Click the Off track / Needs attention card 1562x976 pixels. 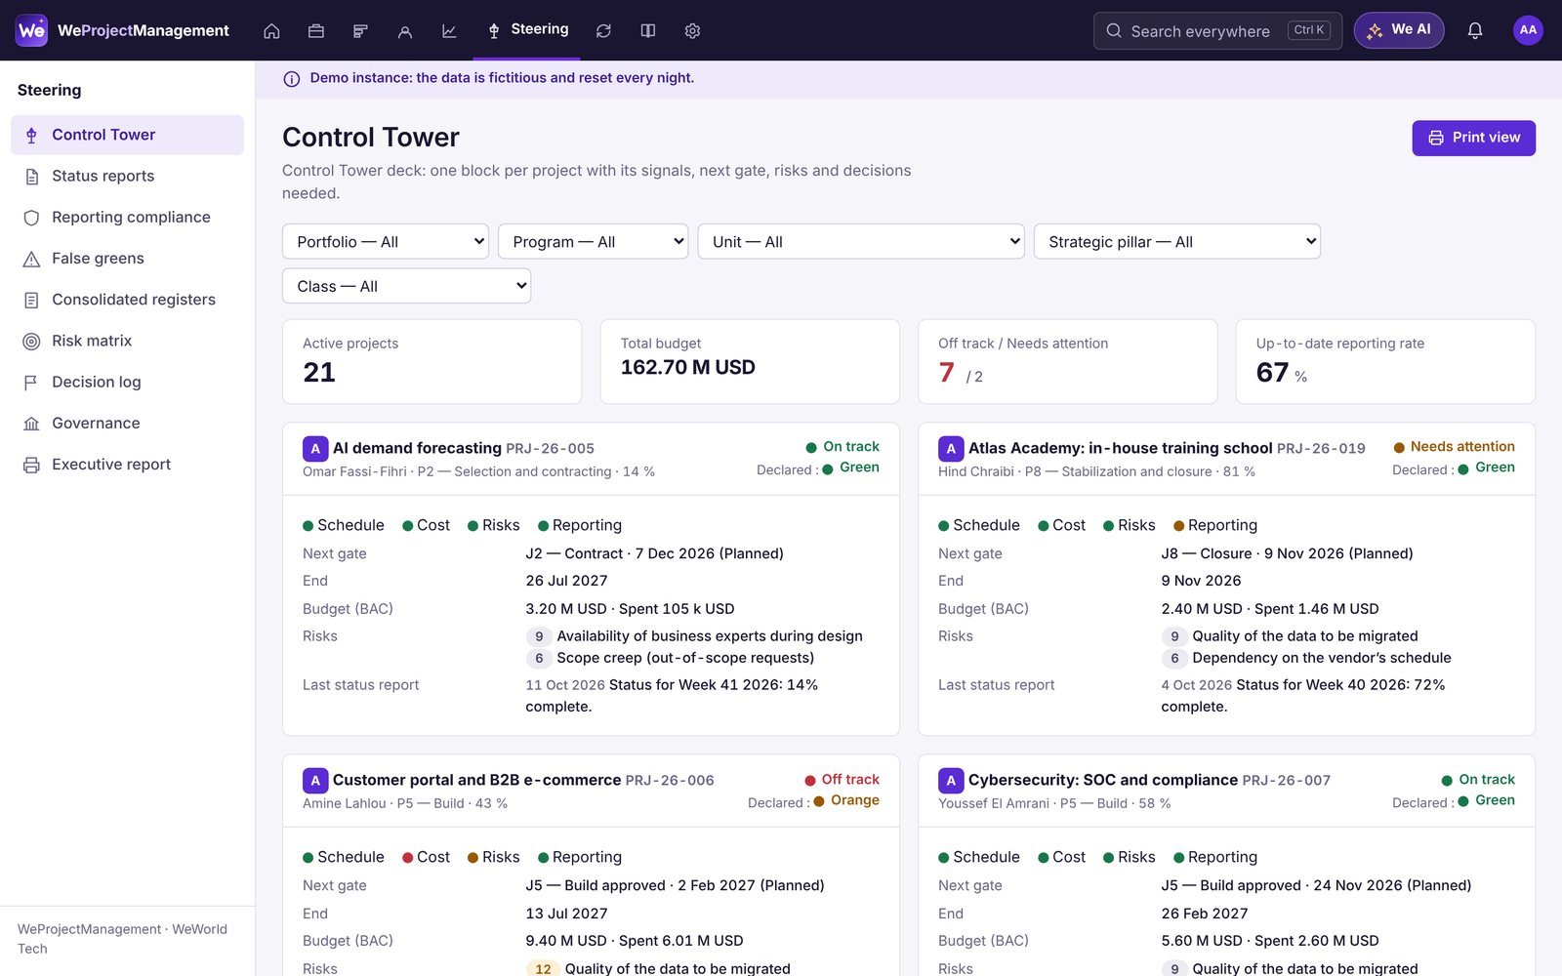1068,361
